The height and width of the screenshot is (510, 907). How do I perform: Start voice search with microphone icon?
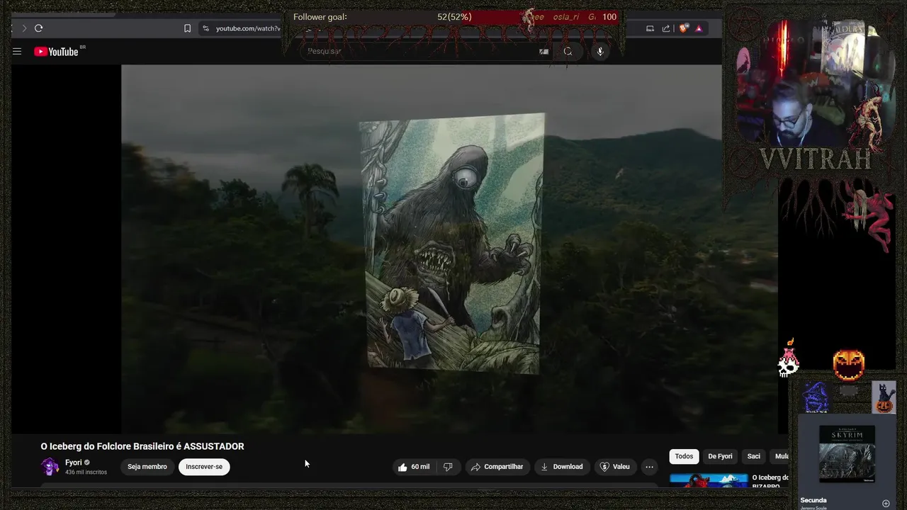600,51
